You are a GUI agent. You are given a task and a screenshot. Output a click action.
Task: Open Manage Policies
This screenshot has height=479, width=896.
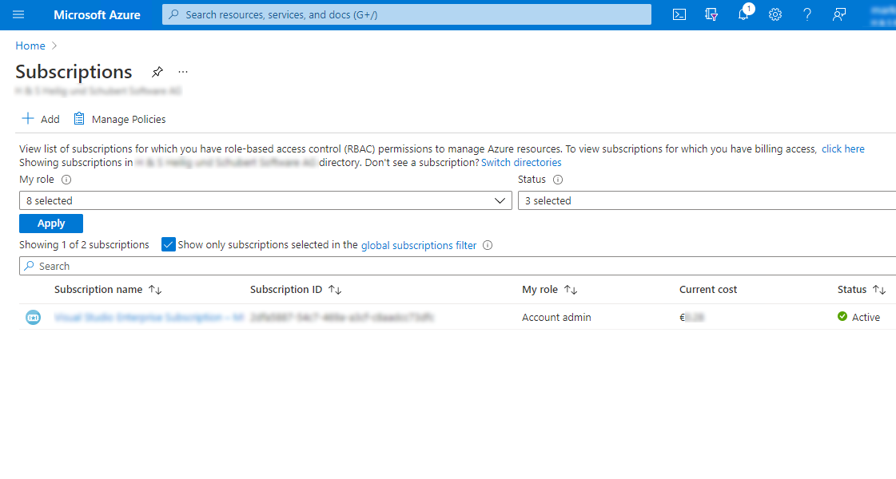click(x=120, y=119)
